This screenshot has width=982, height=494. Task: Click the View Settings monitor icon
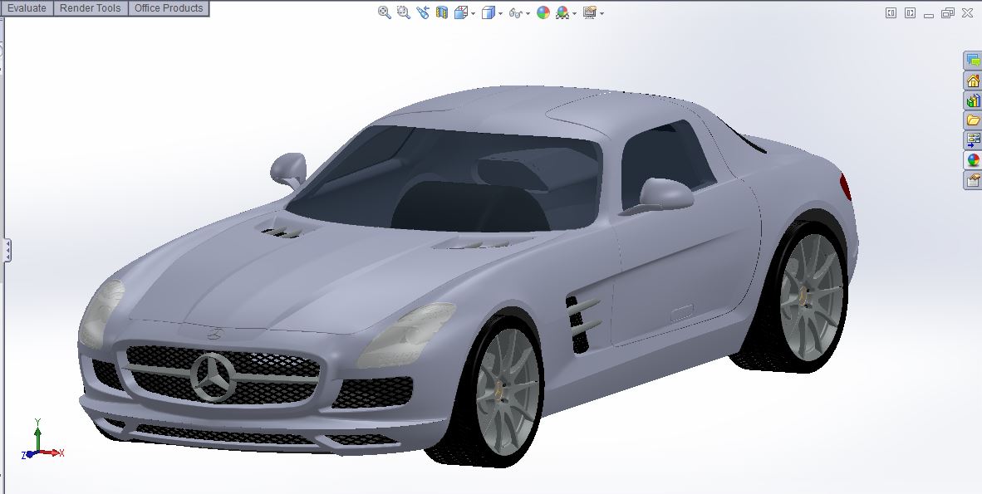pos(589,12)
